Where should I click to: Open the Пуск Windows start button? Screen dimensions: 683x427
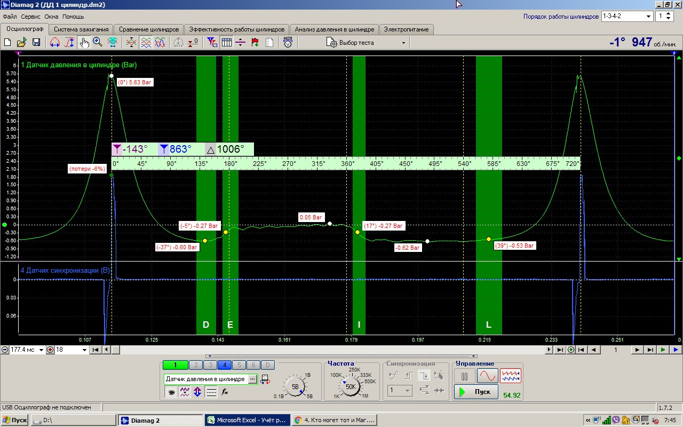tap(14, 420)
